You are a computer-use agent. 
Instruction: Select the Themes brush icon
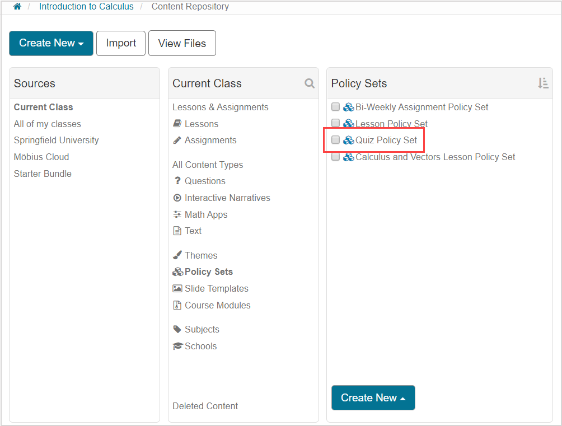click(x=177, y=255)
